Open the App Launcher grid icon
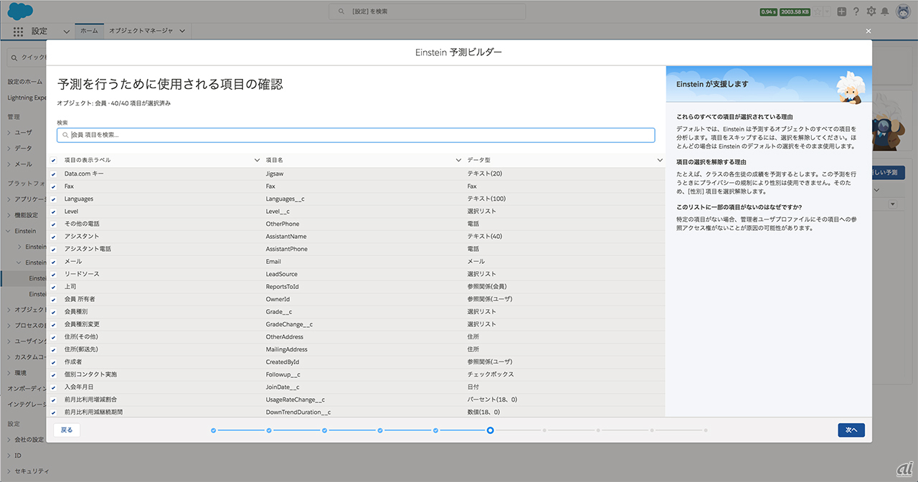Image resolution: width=918 pixels, height=482 pixels. 18,32
